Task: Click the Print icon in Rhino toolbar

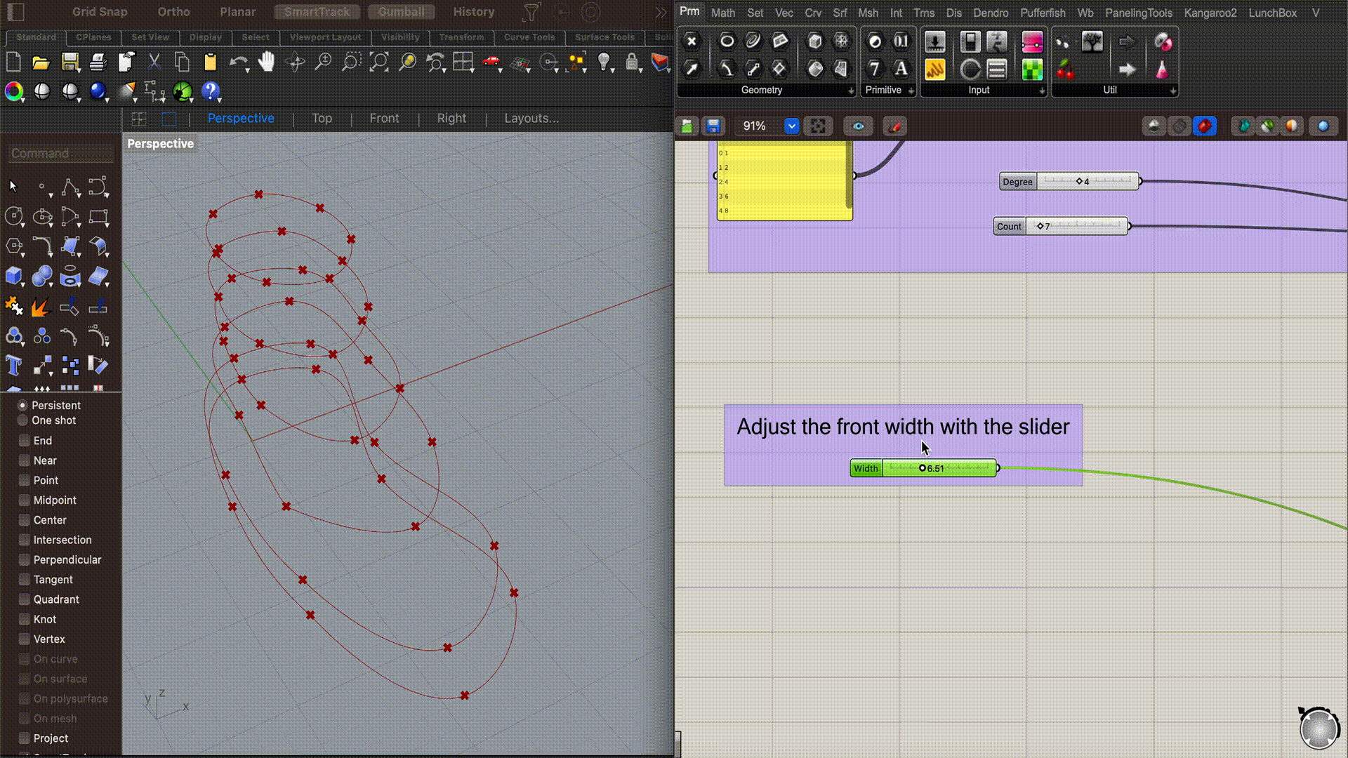Action: (x=98, y=62)
